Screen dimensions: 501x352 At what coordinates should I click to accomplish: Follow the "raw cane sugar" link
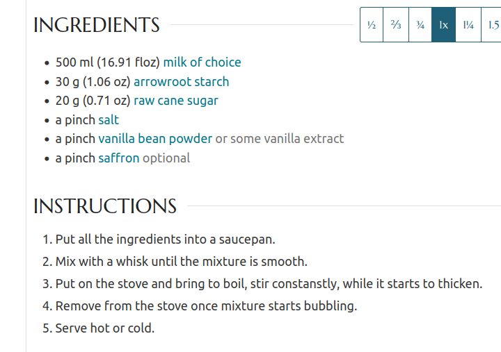tap(176, 101)
